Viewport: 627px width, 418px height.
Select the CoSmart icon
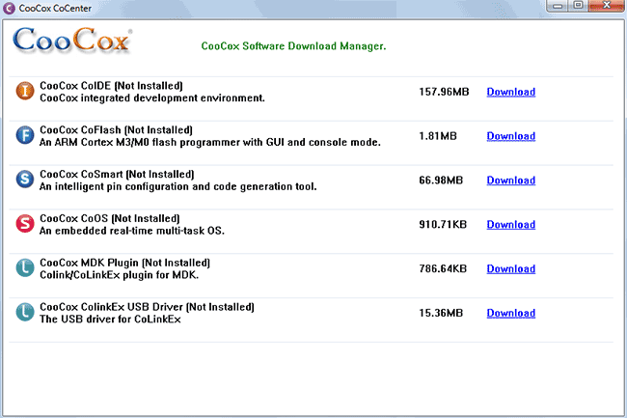point(26,180)
